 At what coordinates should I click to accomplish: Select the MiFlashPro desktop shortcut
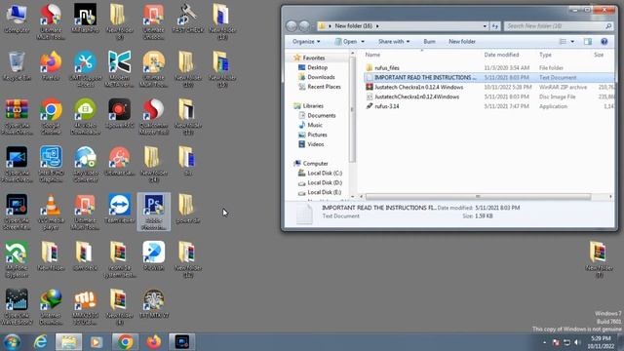(85, 19)
